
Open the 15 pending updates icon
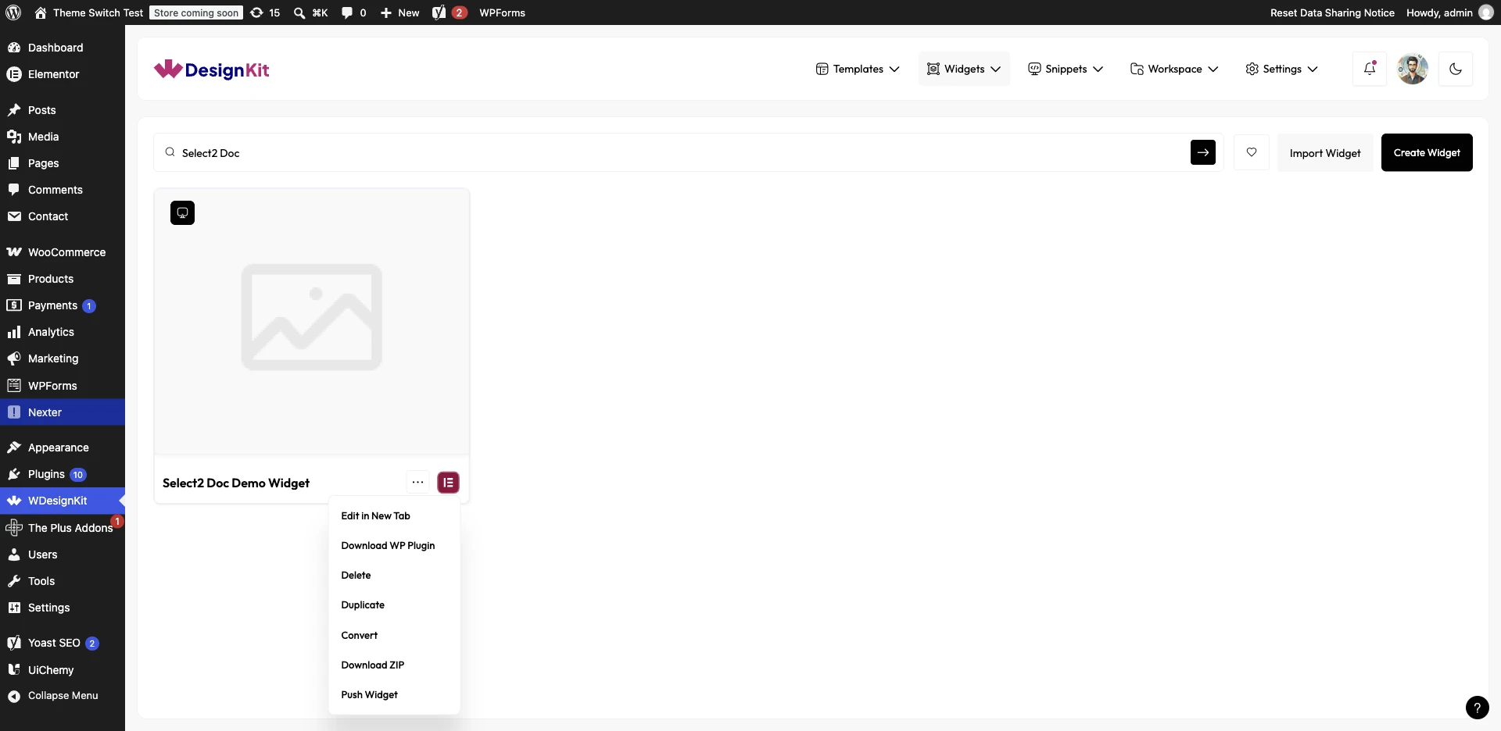point(265,12)
